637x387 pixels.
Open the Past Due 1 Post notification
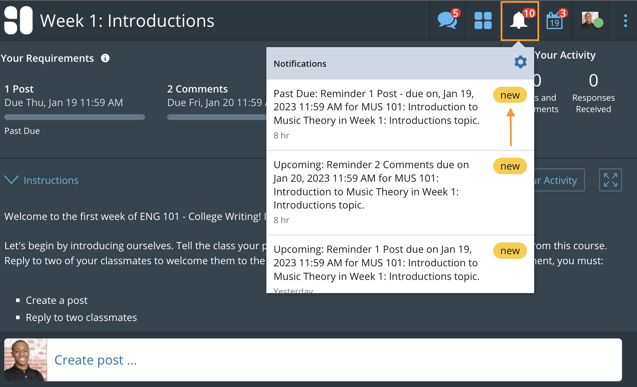point(377,107)
